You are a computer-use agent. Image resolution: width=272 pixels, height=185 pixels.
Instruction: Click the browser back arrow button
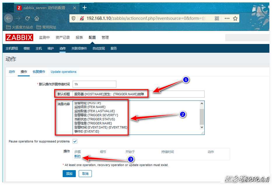(8, 18)
